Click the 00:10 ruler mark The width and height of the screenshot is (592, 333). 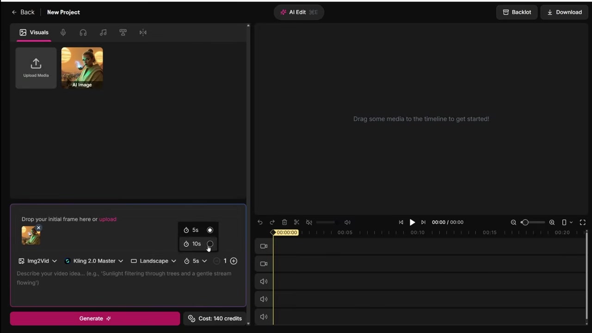coord(418,233)
